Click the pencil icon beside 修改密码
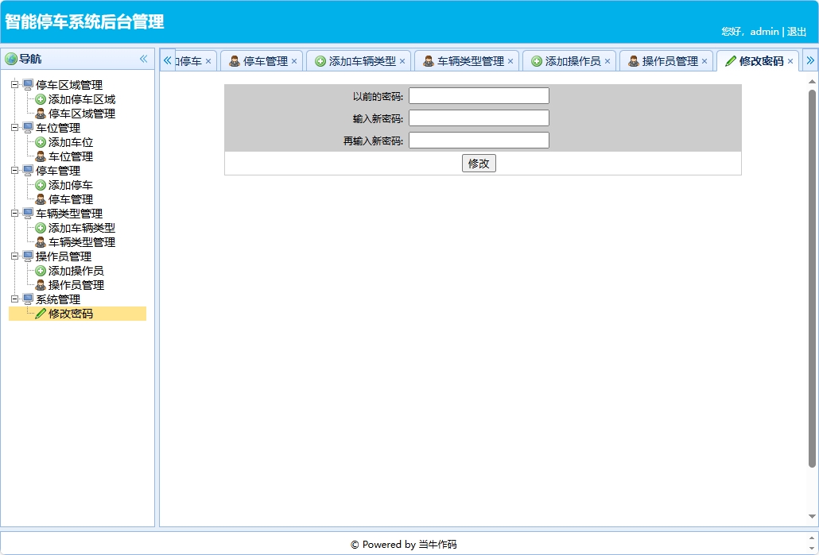This screenshot has width=819, height=555. tap(41, 314)
